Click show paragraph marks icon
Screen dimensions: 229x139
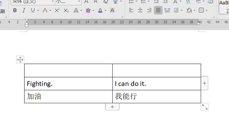[198, 2]
